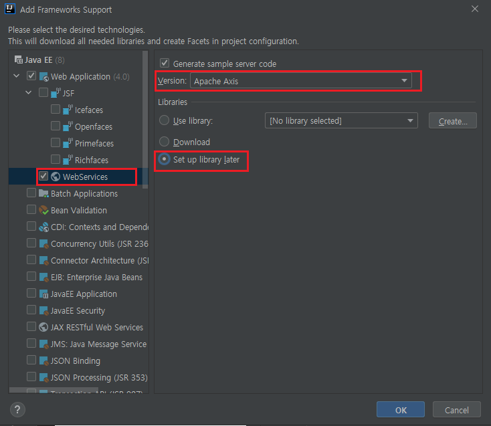
Task: Enable the JSF checkbox
Action: coord(43,92)
